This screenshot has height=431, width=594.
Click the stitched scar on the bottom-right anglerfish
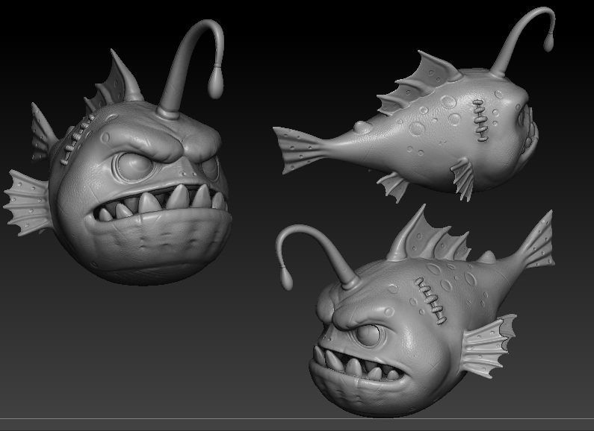coord(430,301)
